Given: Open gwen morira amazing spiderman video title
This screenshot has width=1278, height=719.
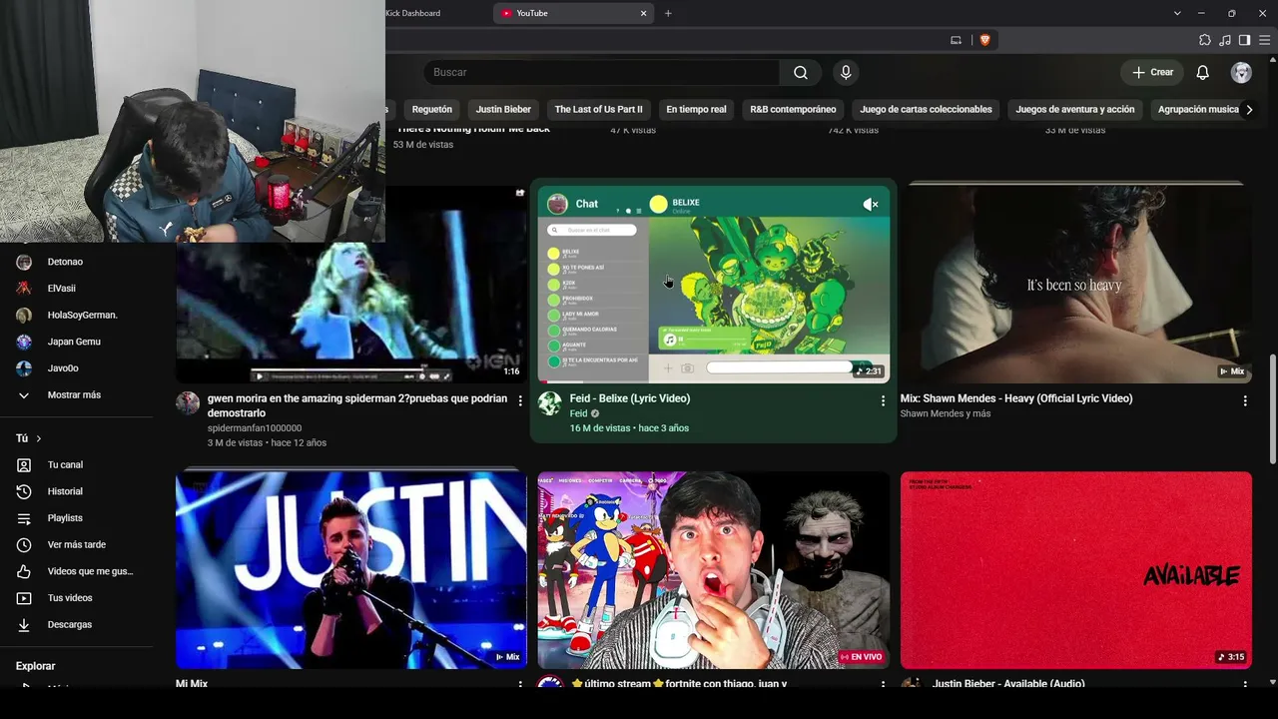Looking at the screenshot, I should point(357,405).
